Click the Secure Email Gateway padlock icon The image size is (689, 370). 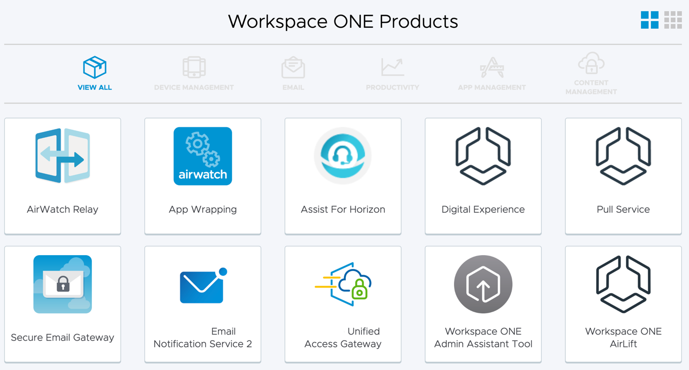(62, 284)
